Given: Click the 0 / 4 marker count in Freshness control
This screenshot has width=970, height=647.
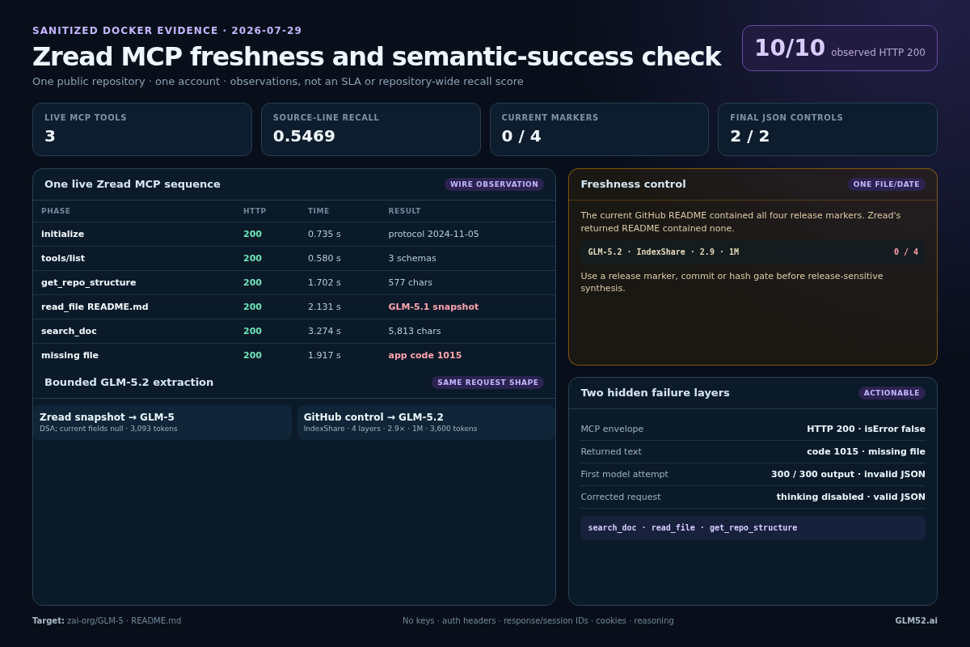Looking at the screenshot, I should (906, 252).
